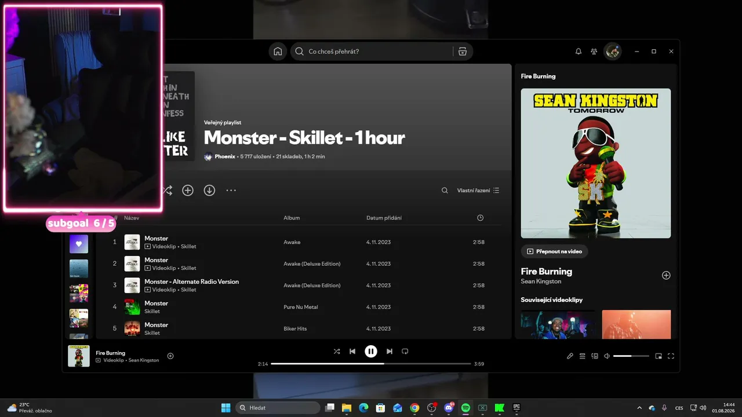Add Fire Burning to Liked Songs in bottom bar
The image size is (742, 417).
(x=170, y=356)
